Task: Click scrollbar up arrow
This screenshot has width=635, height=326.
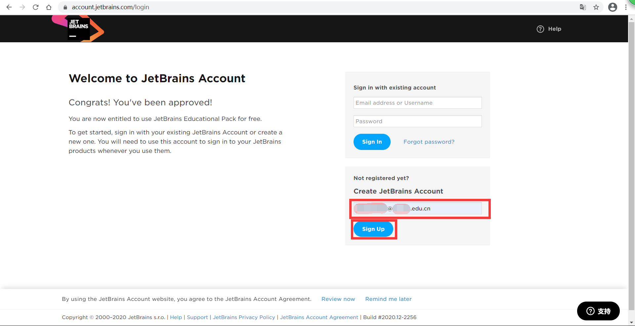Action: click(631, 19)
